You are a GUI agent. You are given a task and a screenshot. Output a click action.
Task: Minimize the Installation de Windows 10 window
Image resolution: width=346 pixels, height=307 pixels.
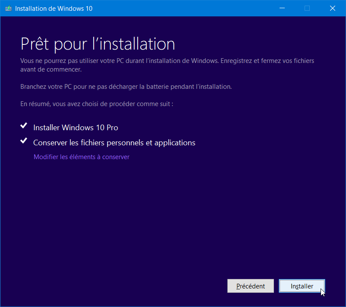282,8
